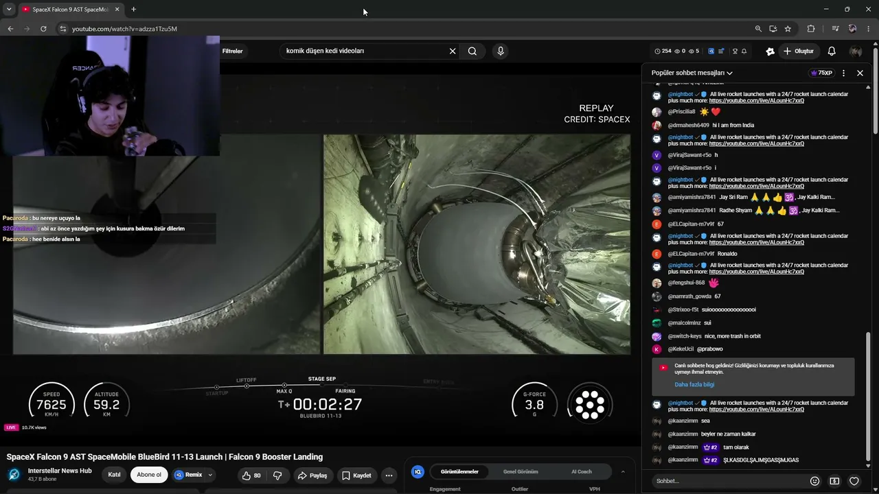The height and width of the screenshot is (494, 879).
Task: Open more video actions menu
Action: tap(389, 475)
